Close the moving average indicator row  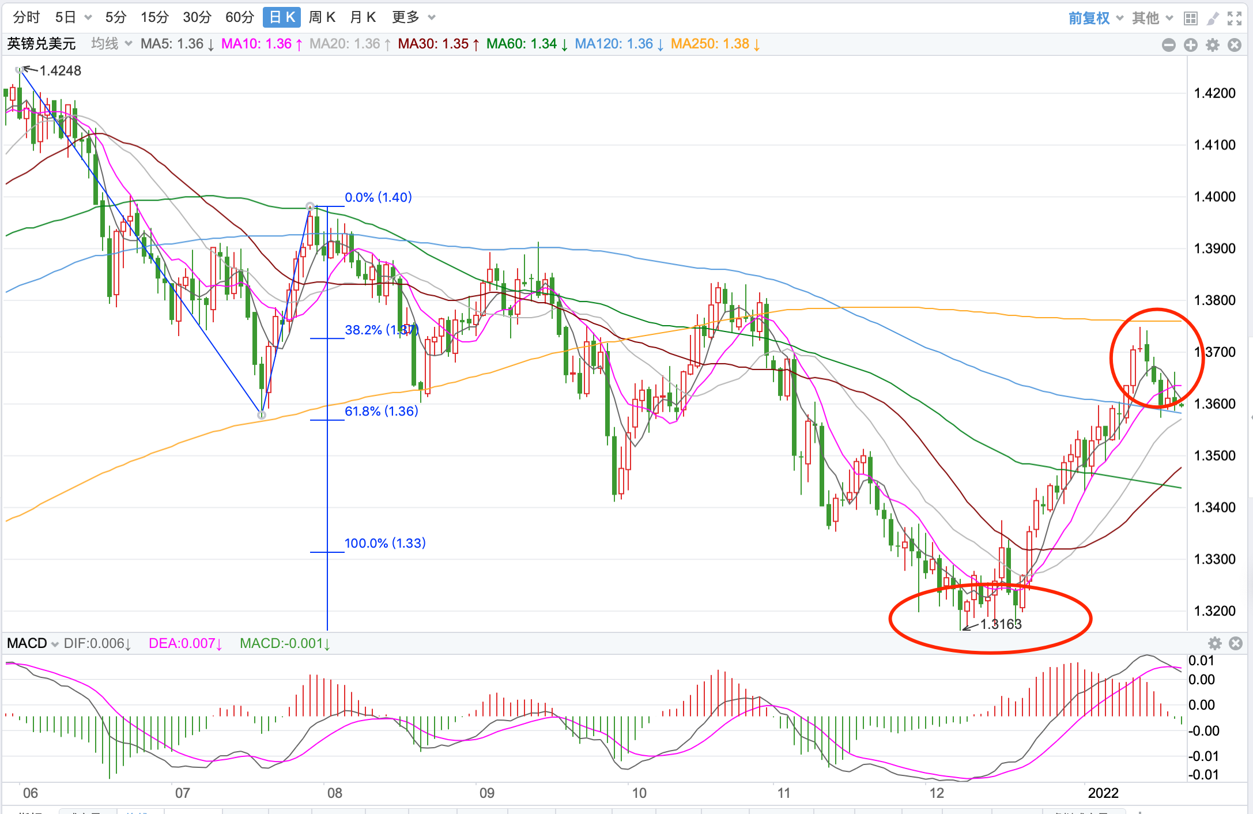(x=1235, y=45)
